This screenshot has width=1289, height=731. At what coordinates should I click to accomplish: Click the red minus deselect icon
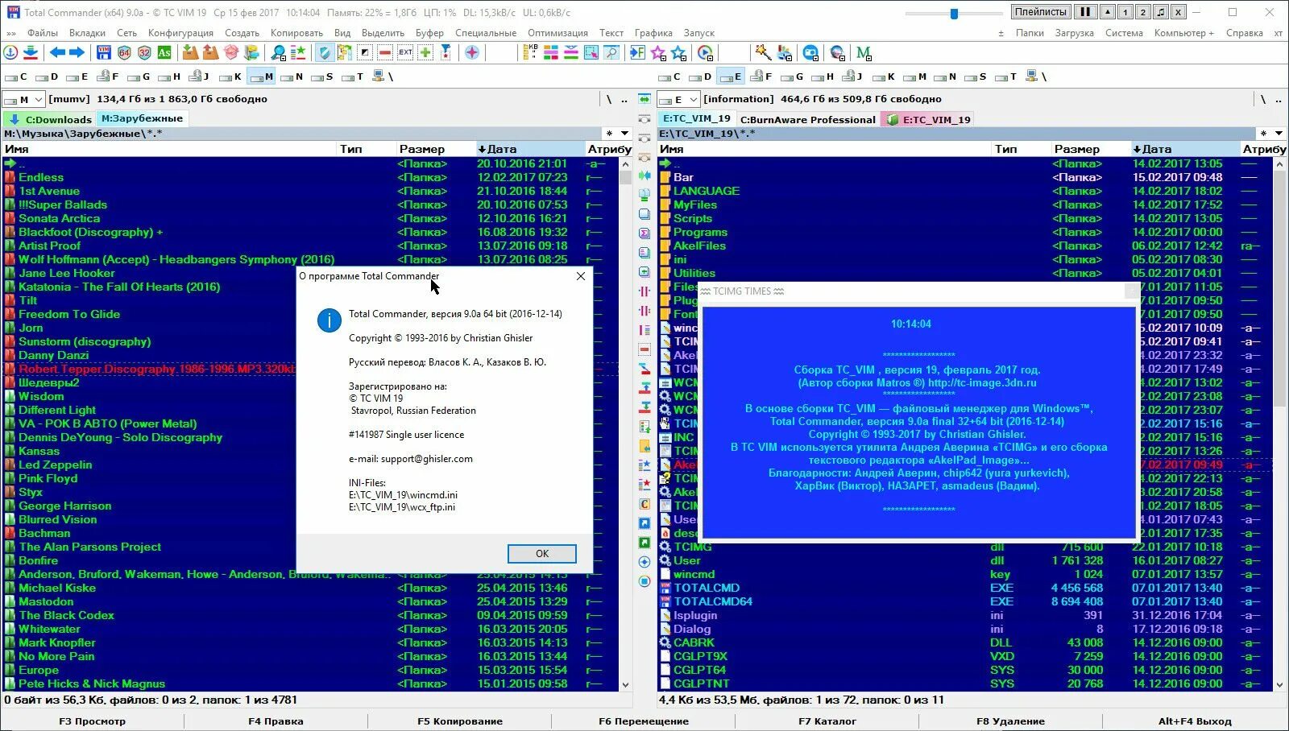pos(385,52)
